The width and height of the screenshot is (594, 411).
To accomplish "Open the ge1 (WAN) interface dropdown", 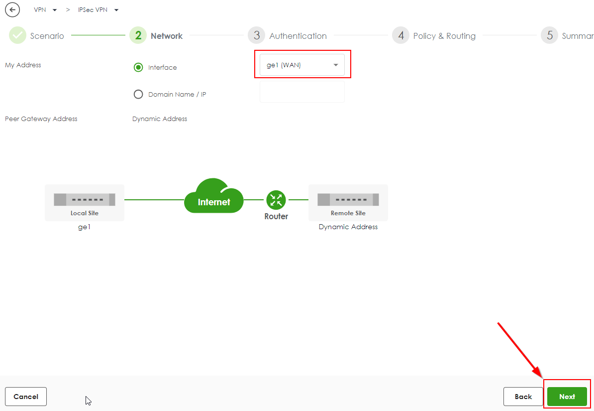I will 302,65.
